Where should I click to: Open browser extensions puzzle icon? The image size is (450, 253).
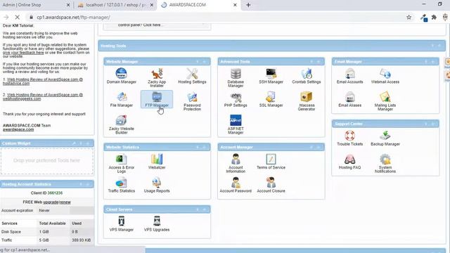[x=434, y=17]
